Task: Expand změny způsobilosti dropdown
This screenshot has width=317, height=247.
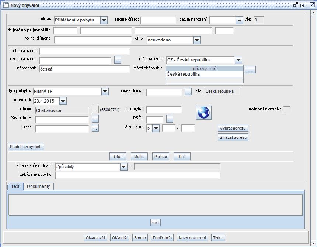Action: 123,167
